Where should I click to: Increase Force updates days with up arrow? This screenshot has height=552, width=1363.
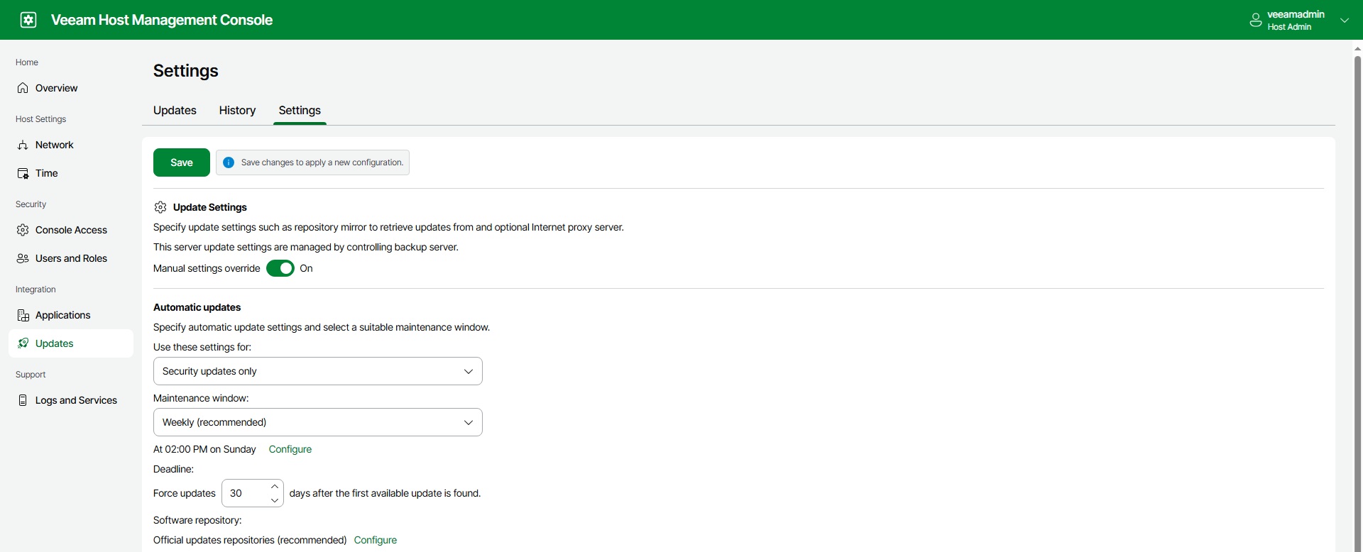pos(274,487)
